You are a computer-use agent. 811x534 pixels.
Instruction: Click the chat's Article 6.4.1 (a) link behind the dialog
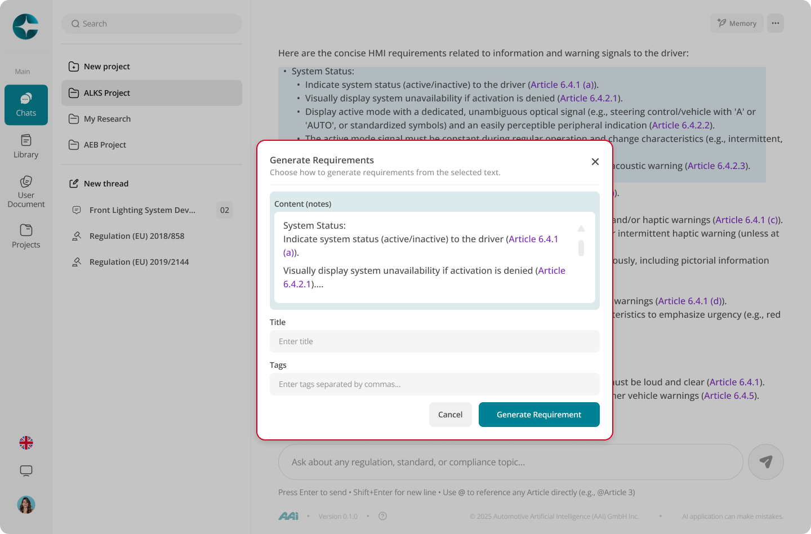562,84
